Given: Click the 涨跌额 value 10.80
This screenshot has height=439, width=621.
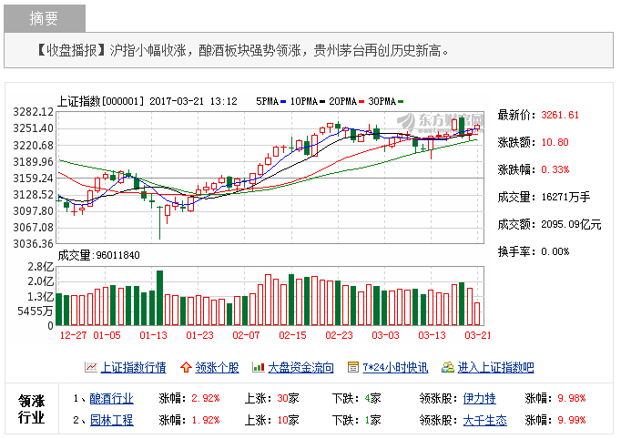Looking at the screenshot, I should [555, 142].
